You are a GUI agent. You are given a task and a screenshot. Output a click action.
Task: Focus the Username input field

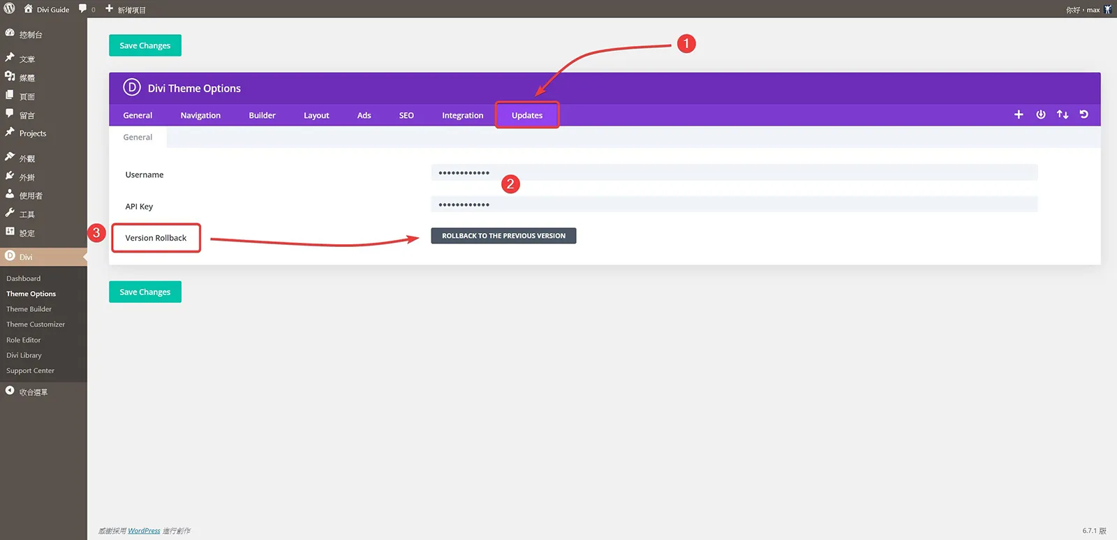734,172
